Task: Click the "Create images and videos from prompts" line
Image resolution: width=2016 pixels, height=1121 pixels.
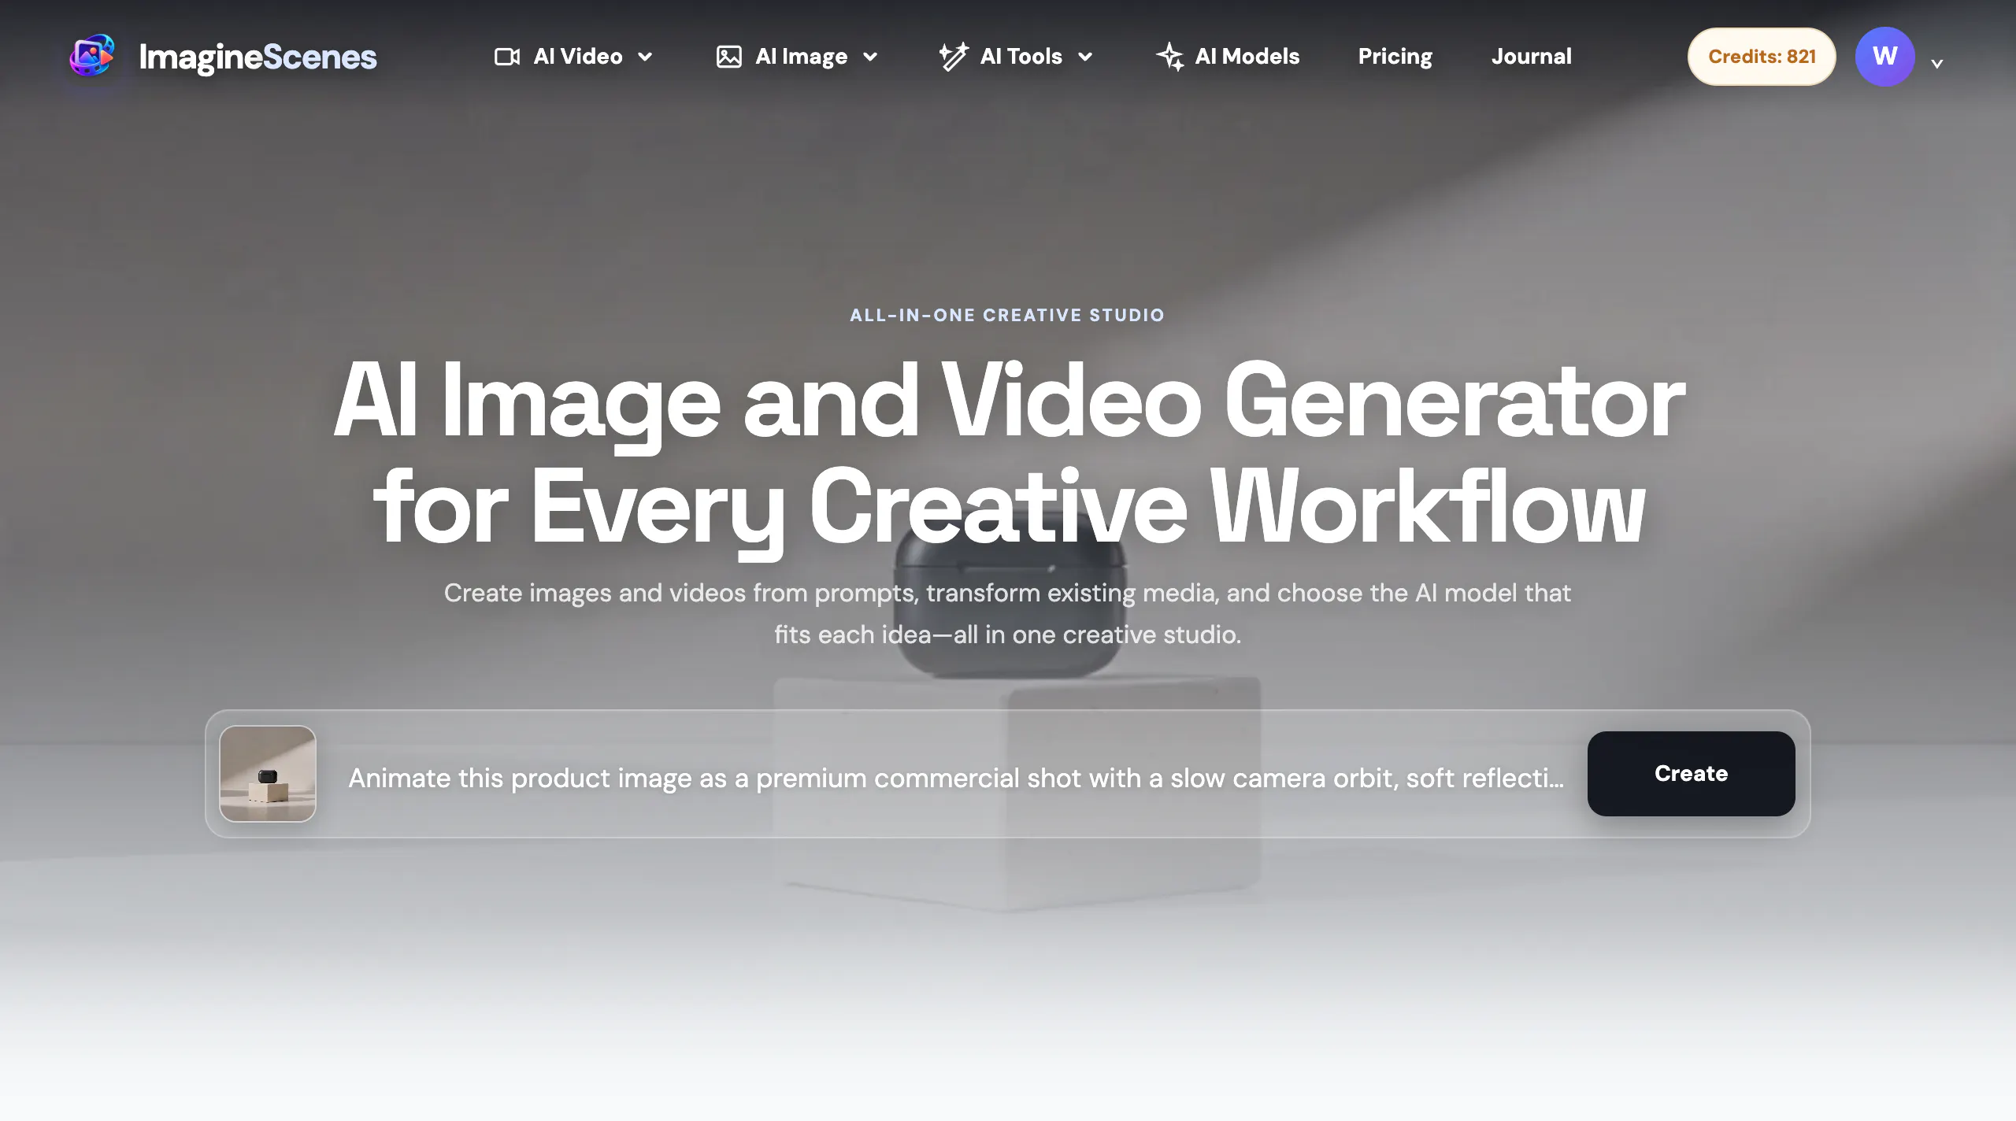Action: 1007,593
